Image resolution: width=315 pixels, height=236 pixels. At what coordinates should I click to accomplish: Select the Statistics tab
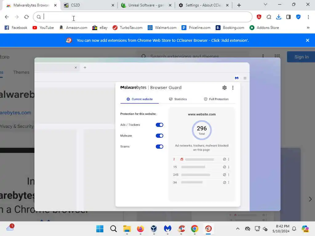click(178, 99)
